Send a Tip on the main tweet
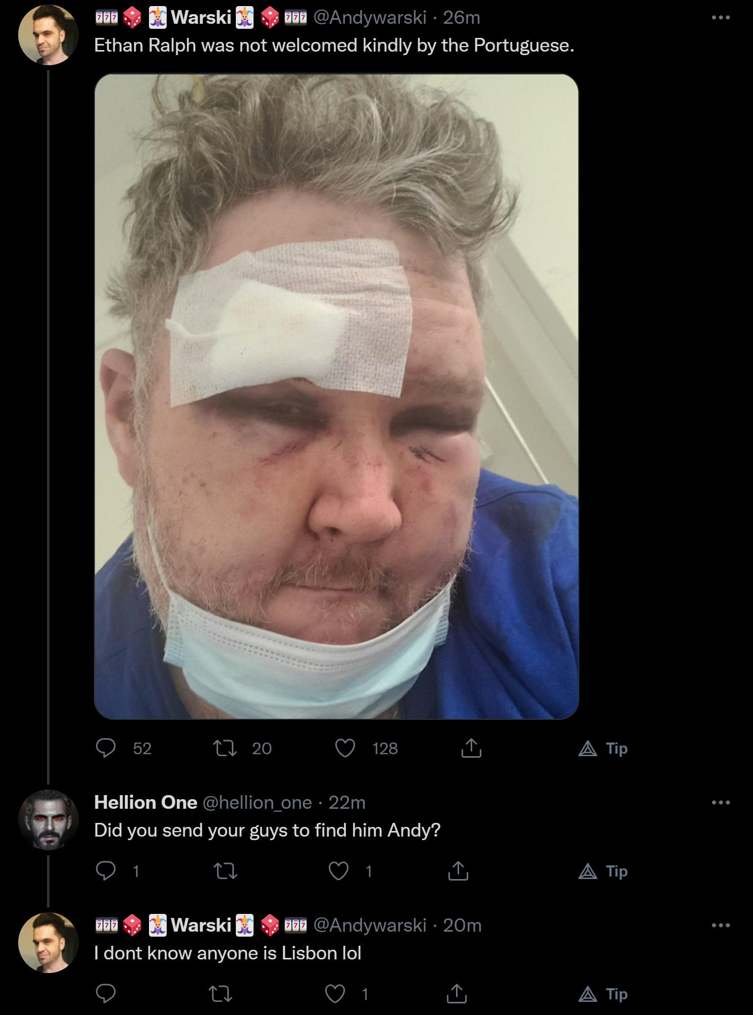 [x=603, y=748]
